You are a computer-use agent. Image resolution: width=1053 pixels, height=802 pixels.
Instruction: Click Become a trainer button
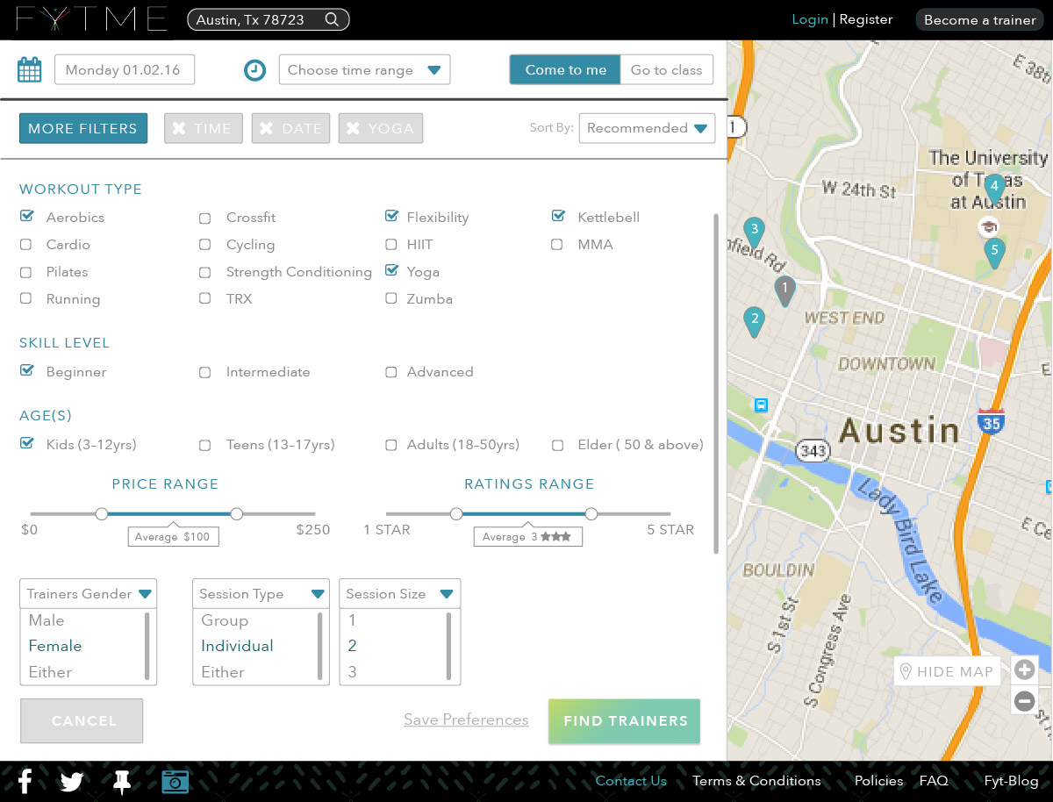click(x=980, y=20)
